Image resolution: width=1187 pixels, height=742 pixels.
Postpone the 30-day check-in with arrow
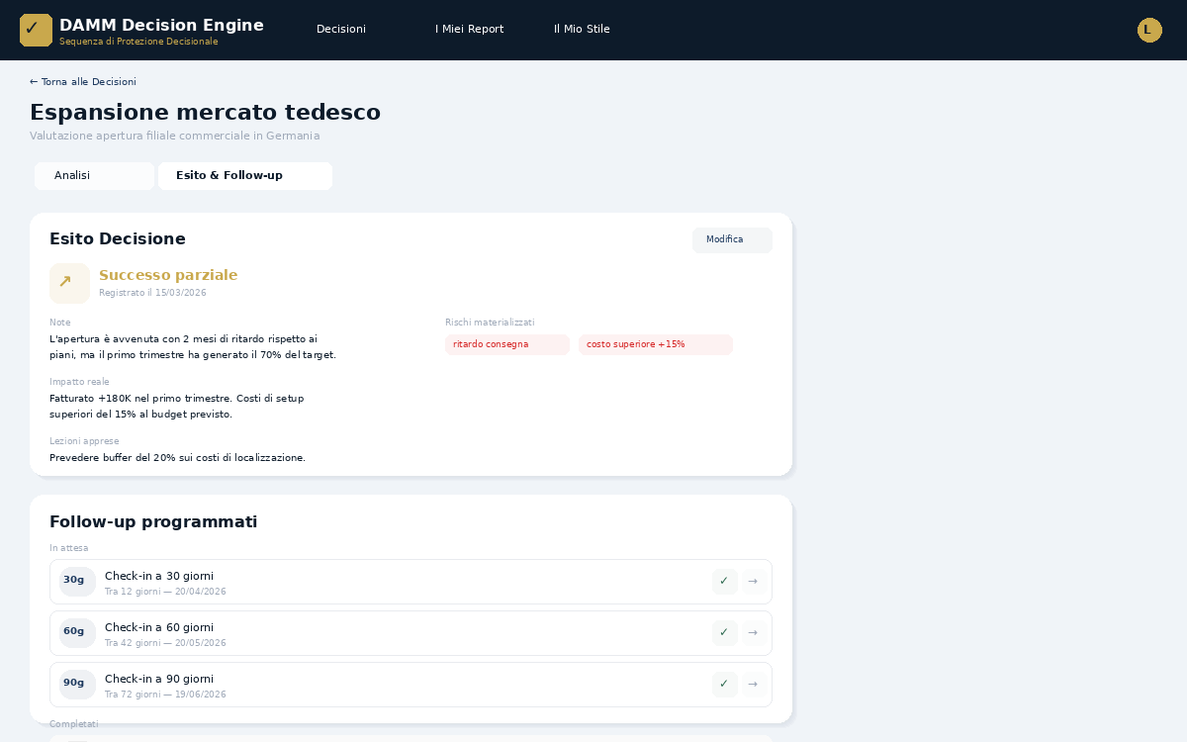pyautogui.click(x=754, y=582)
